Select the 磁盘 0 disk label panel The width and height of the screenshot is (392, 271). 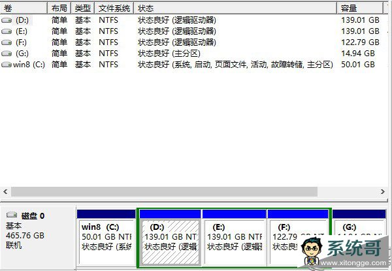click(x=38, y=238)
